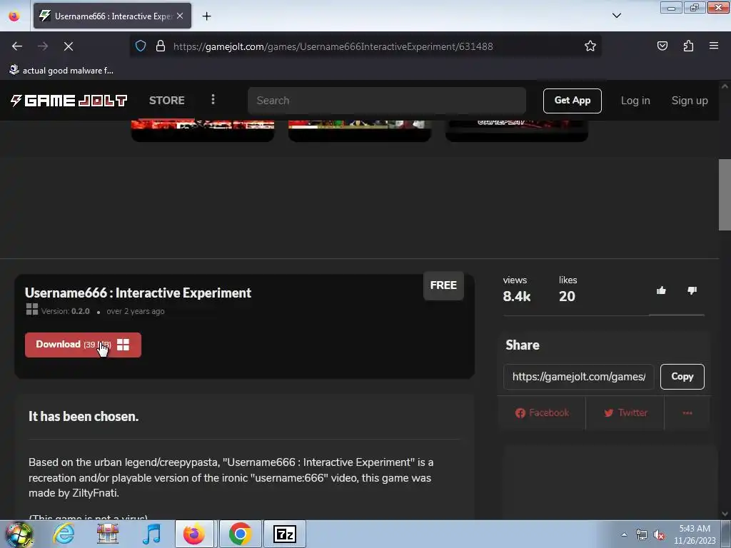Open Save to Pocket icon

(x=662, y=46)
